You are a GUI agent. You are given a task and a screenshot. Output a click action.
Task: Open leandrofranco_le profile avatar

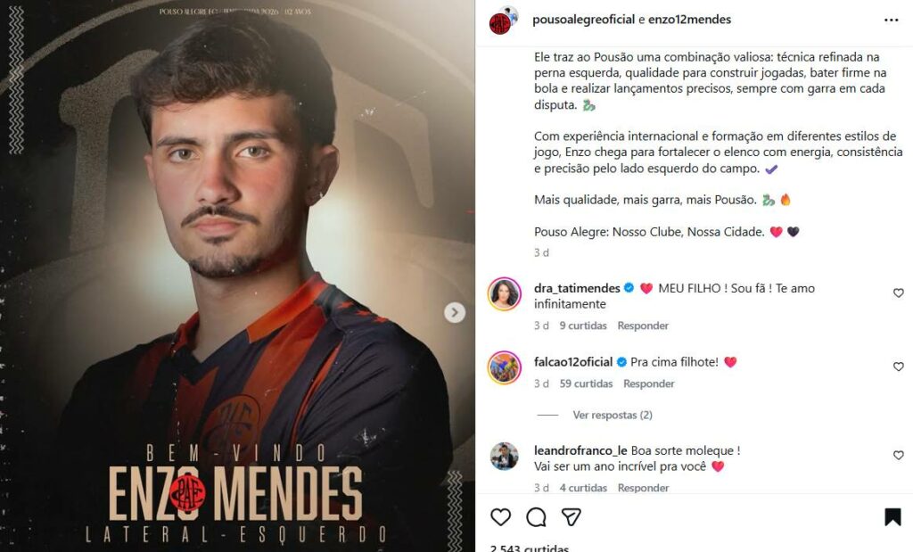pyautogui.click(x=504, y=456)
